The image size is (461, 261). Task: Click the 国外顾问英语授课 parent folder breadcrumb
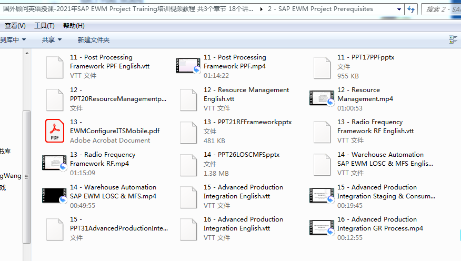(128, 9)
